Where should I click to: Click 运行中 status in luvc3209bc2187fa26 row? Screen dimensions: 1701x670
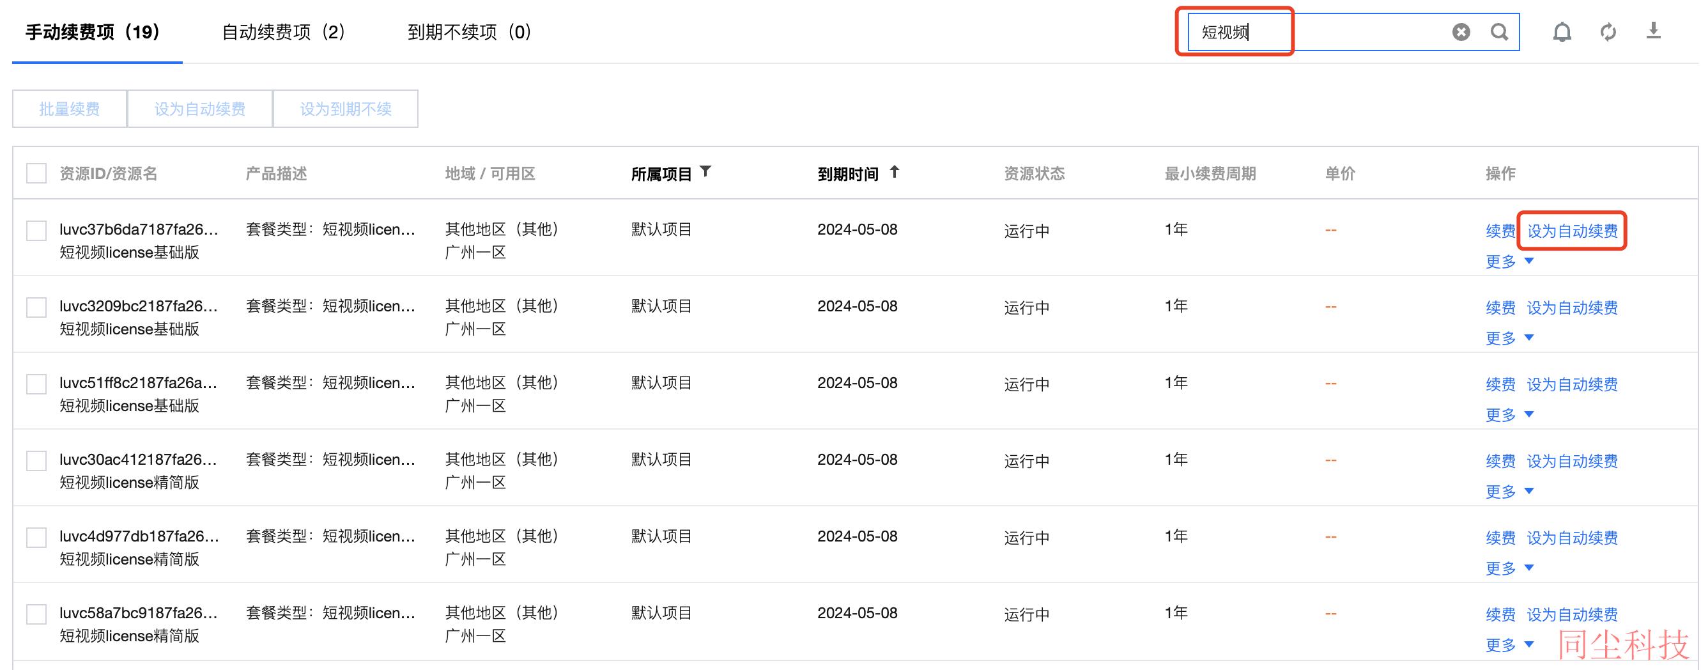[x=1027, y=308]
